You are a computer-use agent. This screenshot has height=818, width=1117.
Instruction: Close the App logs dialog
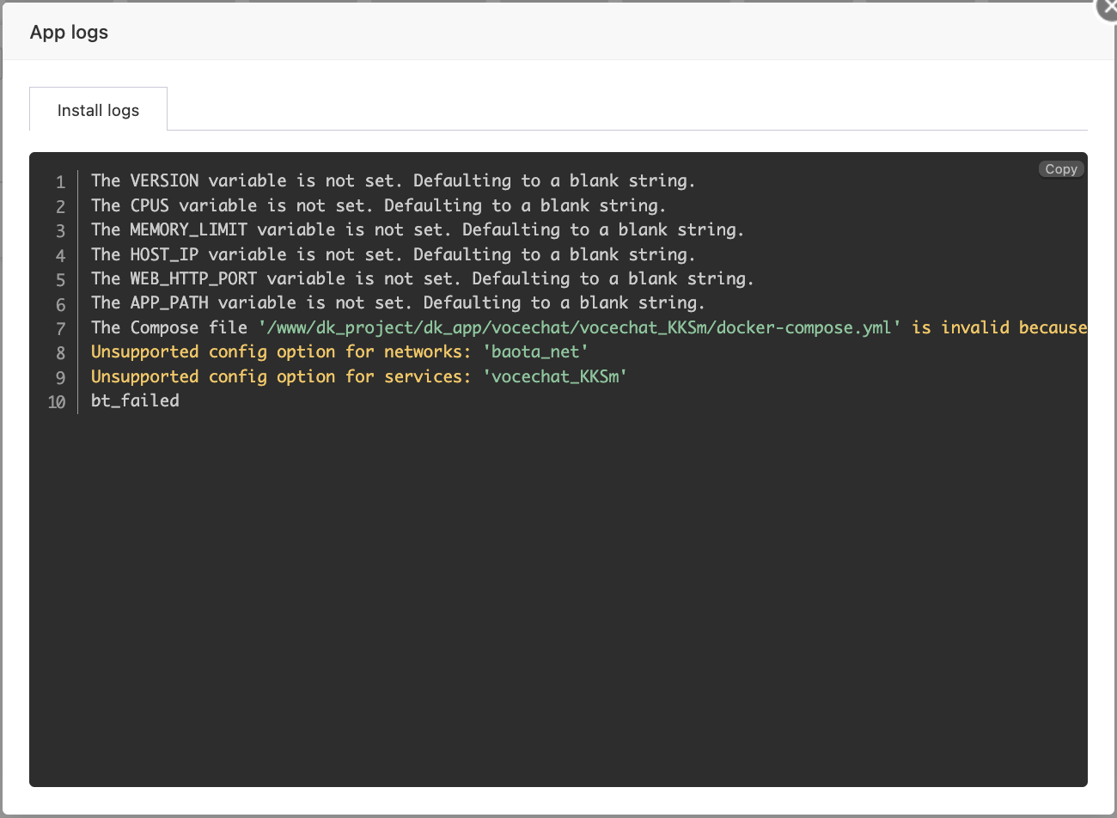coord(1108,7)
